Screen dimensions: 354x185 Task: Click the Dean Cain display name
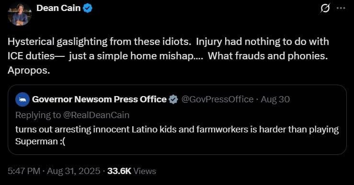tap(58, 8)
